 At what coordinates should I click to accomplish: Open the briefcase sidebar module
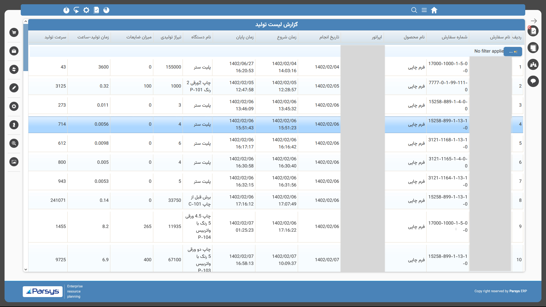click(14, 51)
